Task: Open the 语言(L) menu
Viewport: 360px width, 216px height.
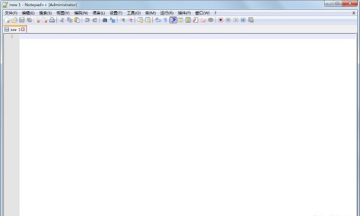Action: point(99,13)
